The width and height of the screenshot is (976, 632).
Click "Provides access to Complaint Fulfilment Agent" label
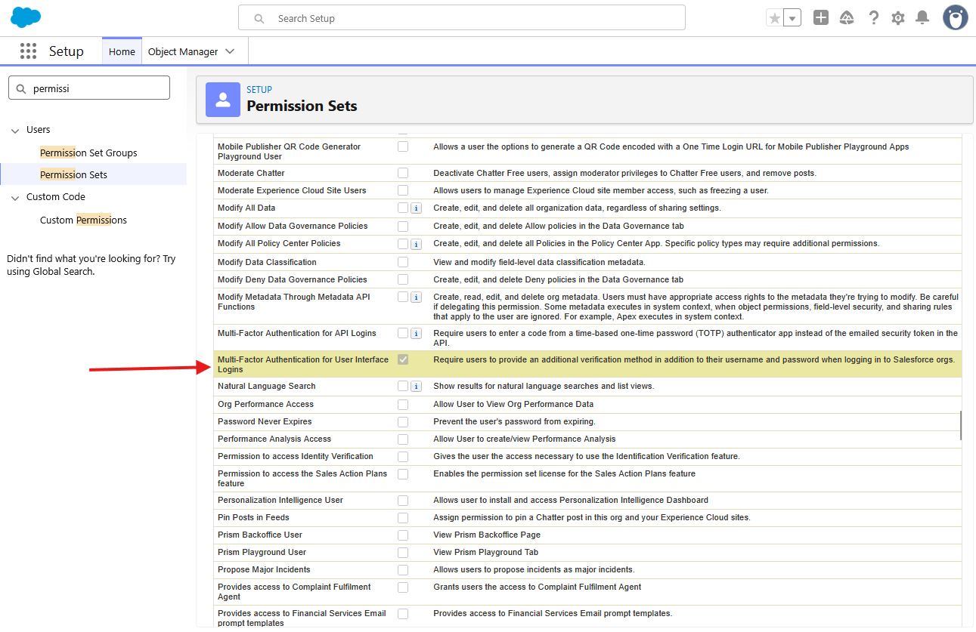[x=294, y=592]
